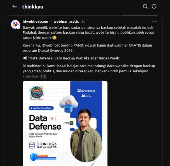This screenshot has height=166, width=170.
Task: Open the webinar gratis topic tag
Action: (x=66, y=21)
